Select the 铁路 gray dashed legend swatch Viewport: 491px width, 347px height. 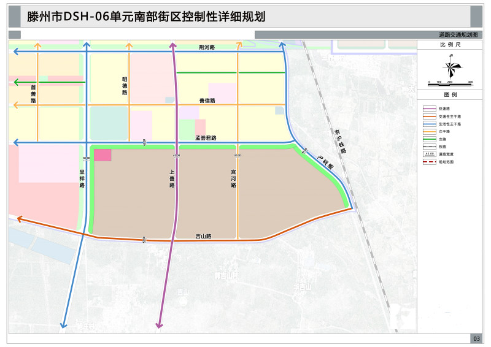point(429,147)
